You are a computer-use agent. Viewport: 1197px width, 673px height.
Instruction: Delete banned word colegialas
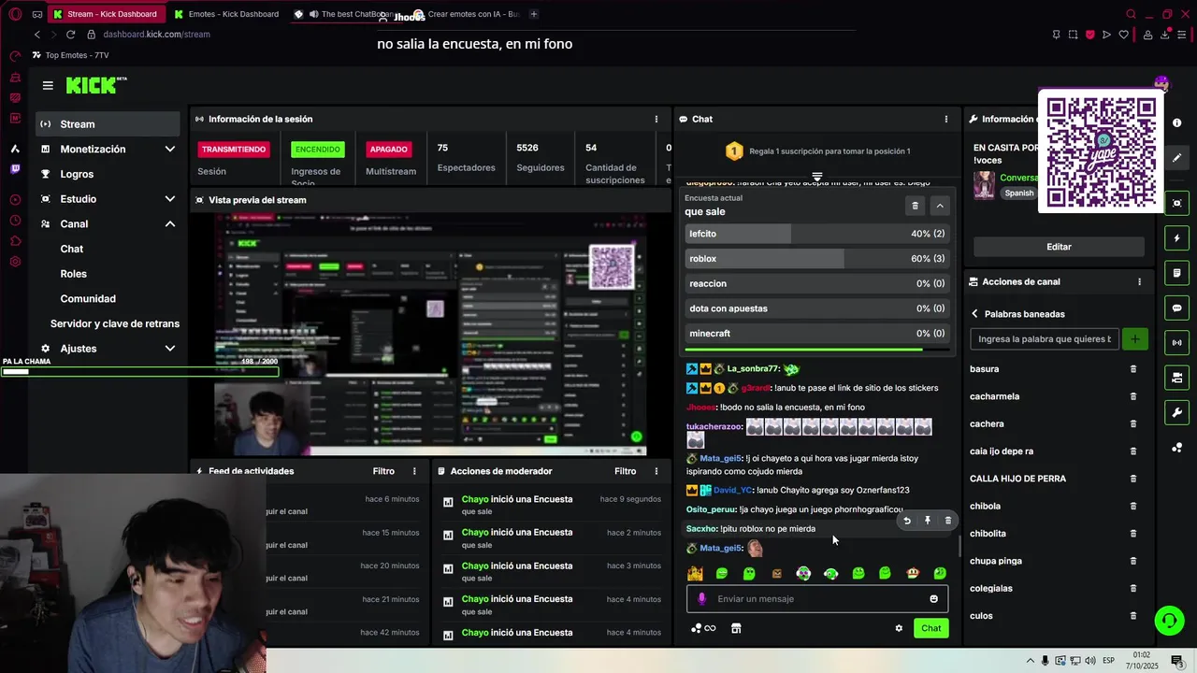pos(1133,588)
